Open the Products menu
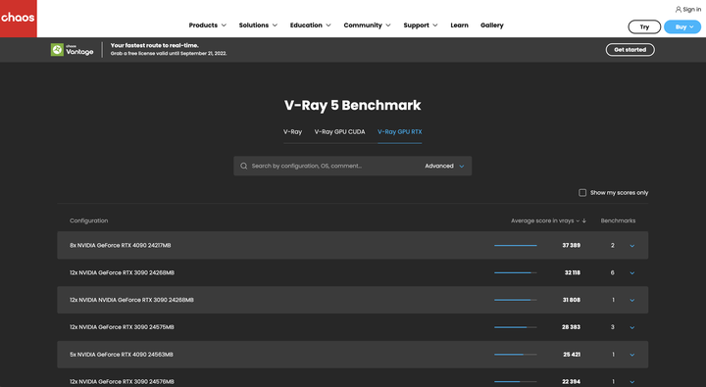This screenshot has height=387, width=706. pos(208,25)
